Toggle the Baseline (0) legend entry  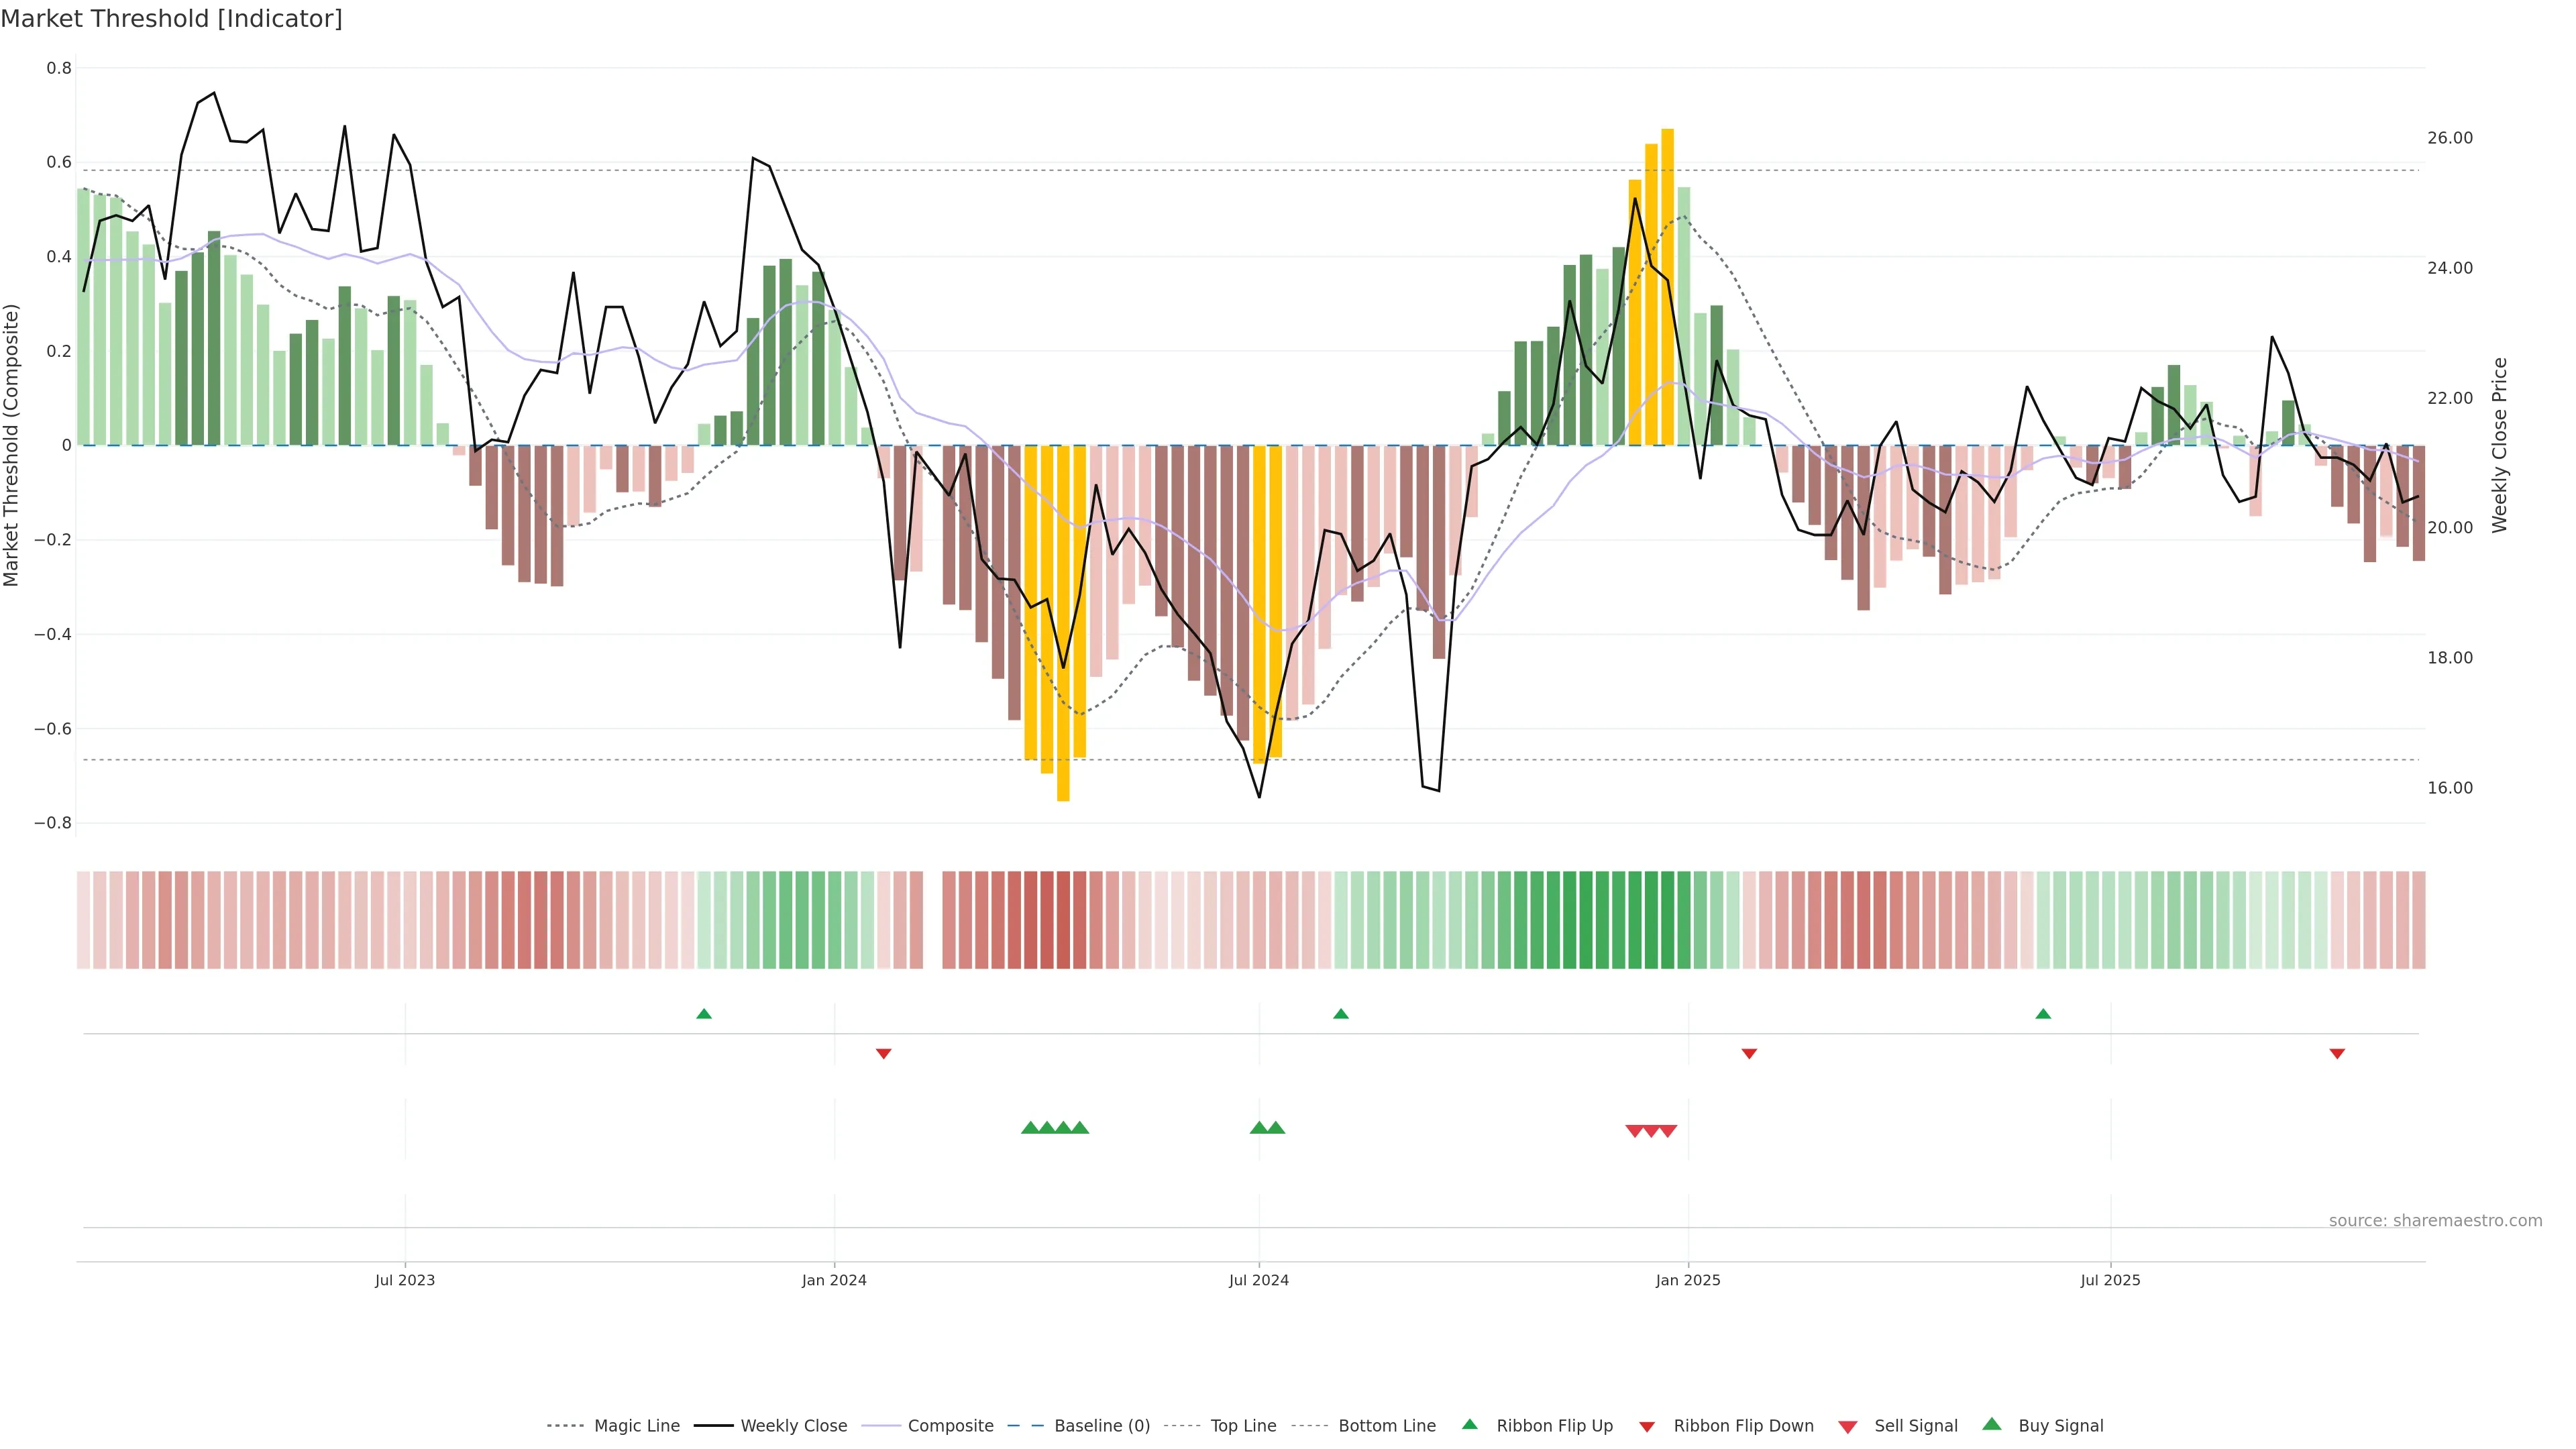tap(1101, 1426)
